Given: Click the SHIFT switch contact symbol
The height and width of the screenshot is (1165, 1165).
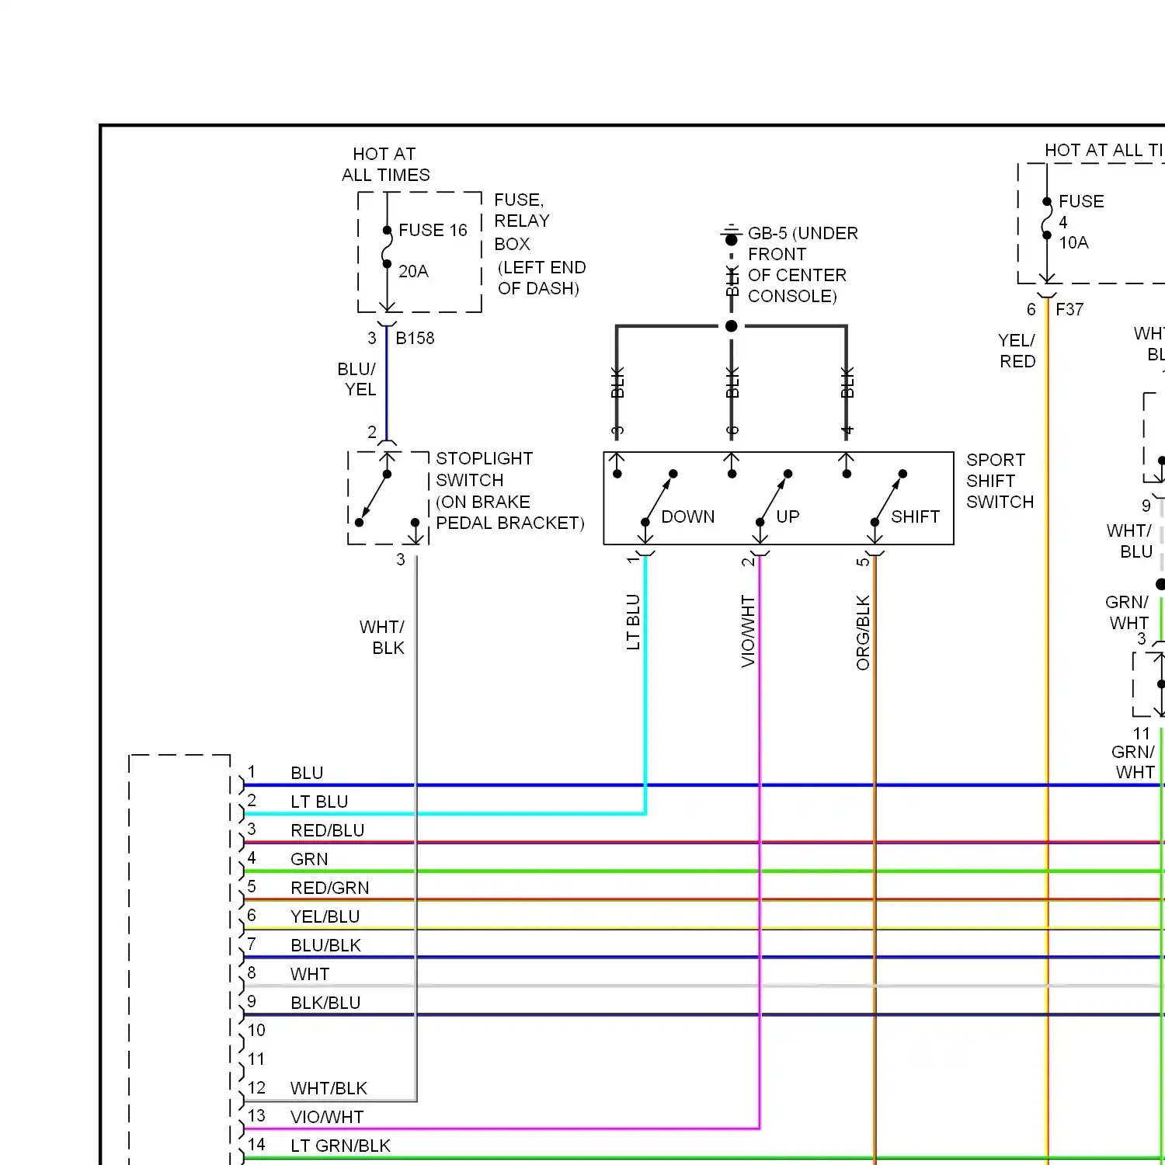Looking at the screenshot, I should [889, 498].
